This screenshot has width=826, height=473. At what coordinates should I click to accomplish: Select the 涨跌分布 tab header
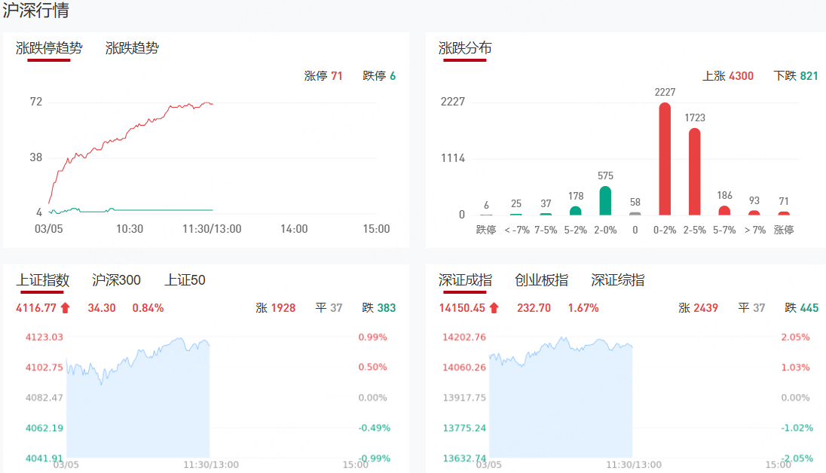465,48
